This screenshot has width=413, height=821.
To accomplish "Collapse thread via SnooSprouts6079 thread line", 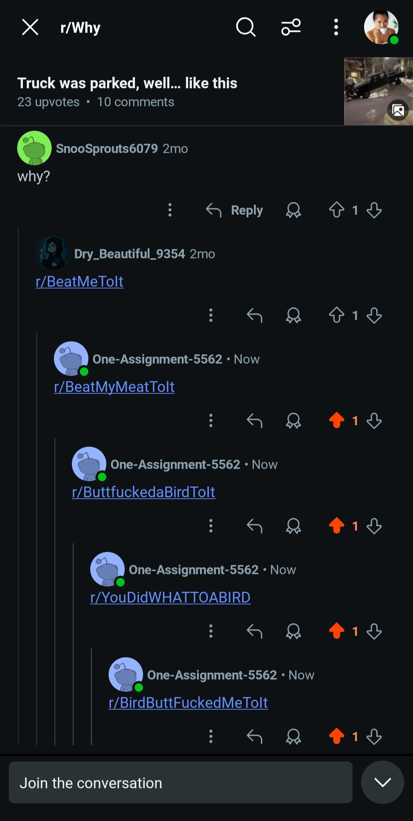I will (x=18, y=486).
